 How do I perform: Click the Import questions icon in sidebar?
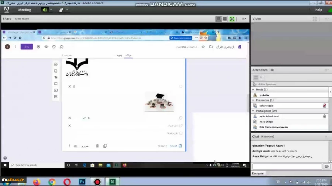pos(56,71)
